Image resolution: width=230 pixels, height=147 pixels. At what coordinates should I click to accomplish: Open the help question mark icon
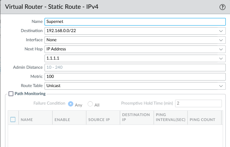pyautogui.click(x=222, y=7)
